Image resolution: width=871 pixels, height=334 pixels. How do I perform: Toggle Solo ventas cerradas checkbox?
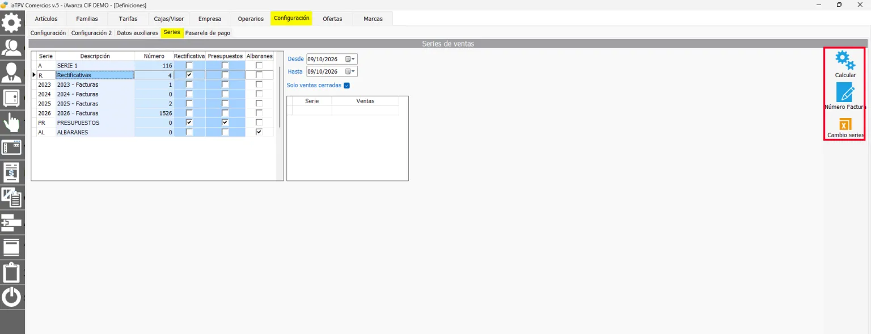point(347,86)
